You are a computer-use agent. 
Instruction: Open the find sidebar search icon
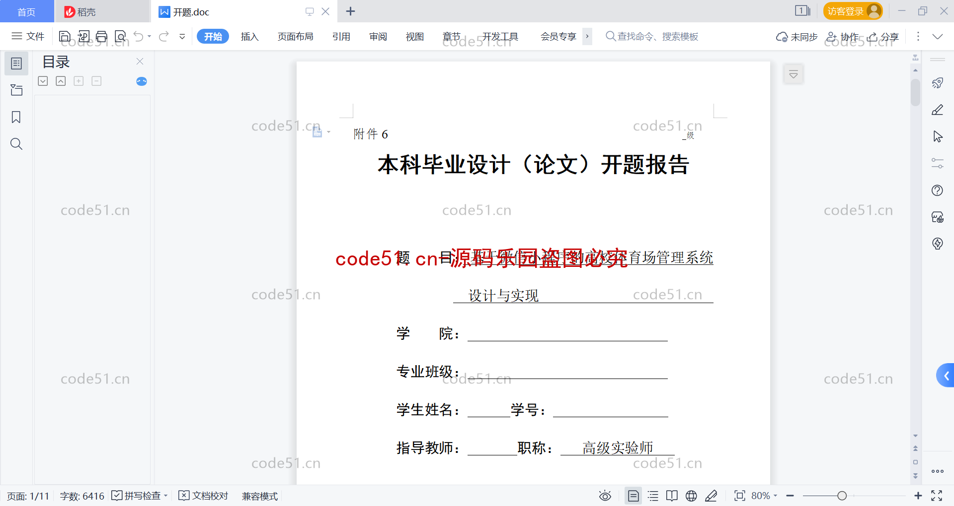[x=16, y=144]
